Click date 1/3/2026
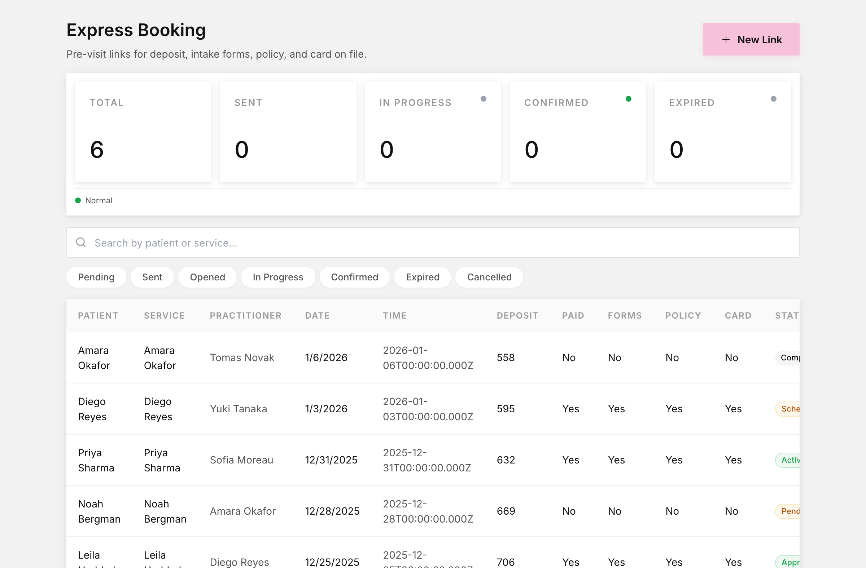Image resolution: width=866 pixels, height=568 pixels. 326,409
